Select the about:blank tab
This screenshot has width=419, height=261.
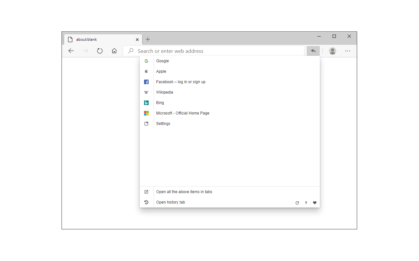pos(103,39)
